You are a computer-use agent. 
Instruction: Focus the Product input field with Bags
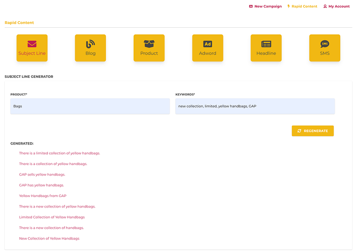pyautogui.click(x=90, y=106)
